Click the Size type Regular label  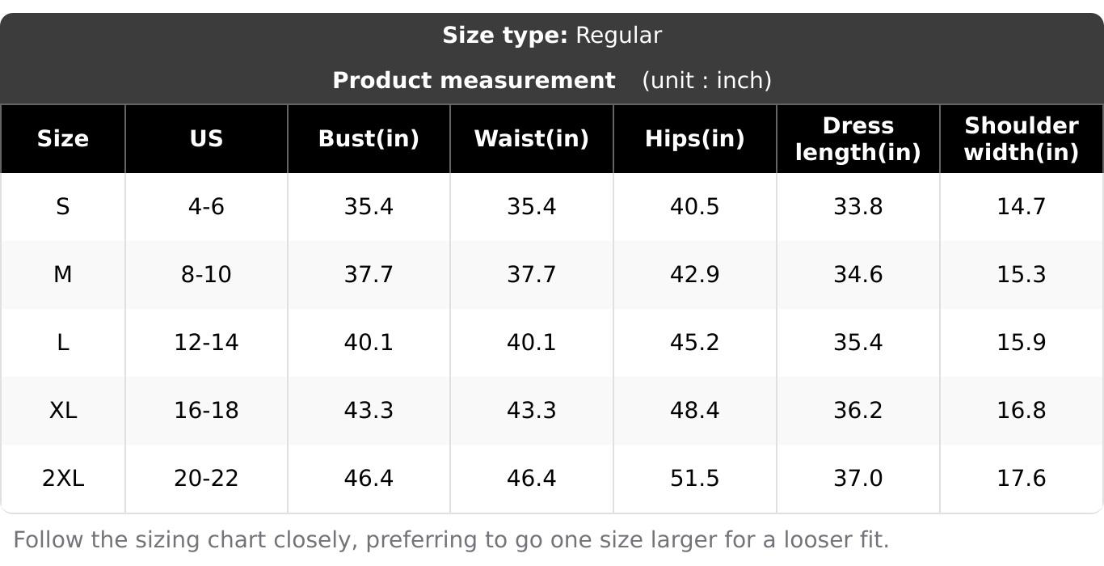(x=552, y=36)
